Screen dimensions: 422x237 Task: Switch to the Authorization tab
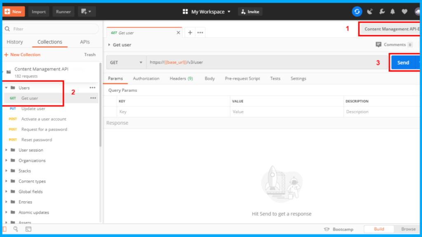pyautogui.click(x=146, y=79)
